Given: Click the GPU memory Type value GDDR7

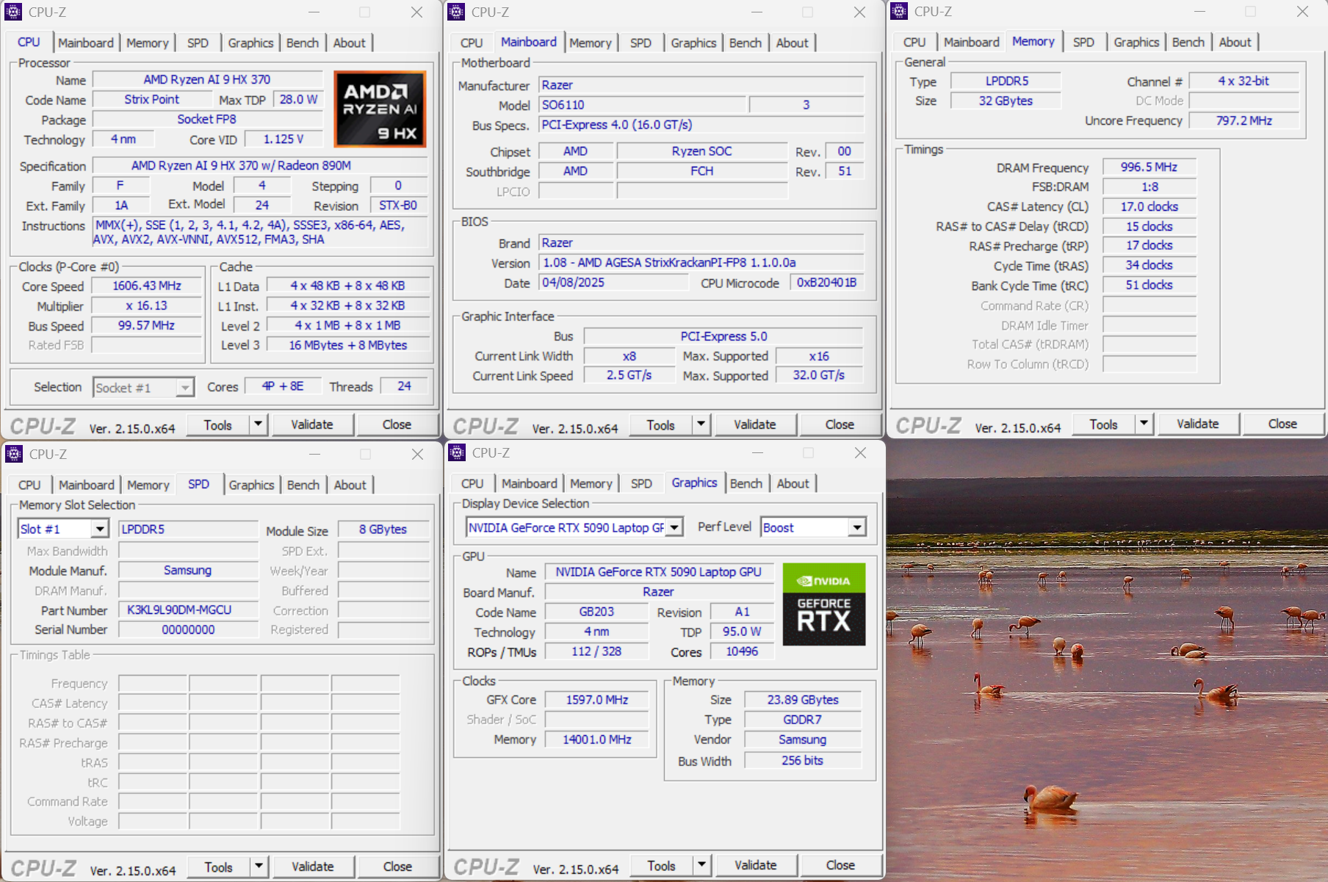Looking at the screenshot, I should tap(802, 720).
